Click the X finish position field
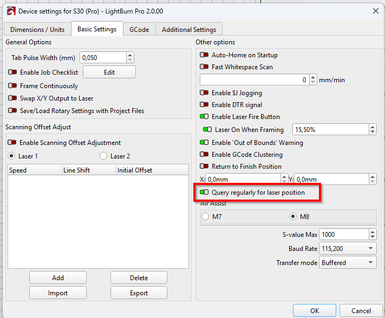The image size is (385, 318). click(x=243, y=179)
